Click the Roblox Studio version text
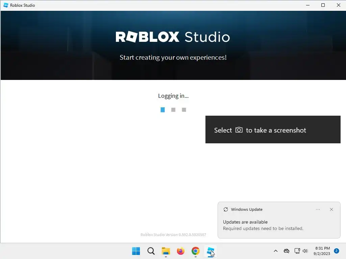The image size is (346, 259). (x=173, y=235)
